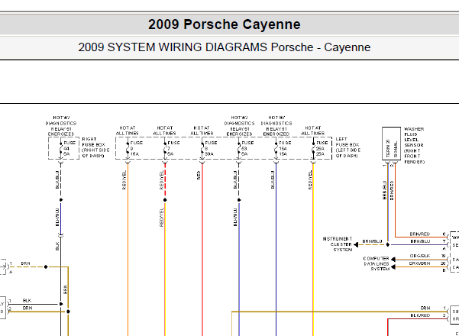
Task: Click the RED/YEL label below Fuse 25A
Action: click(x=310, y=180)
